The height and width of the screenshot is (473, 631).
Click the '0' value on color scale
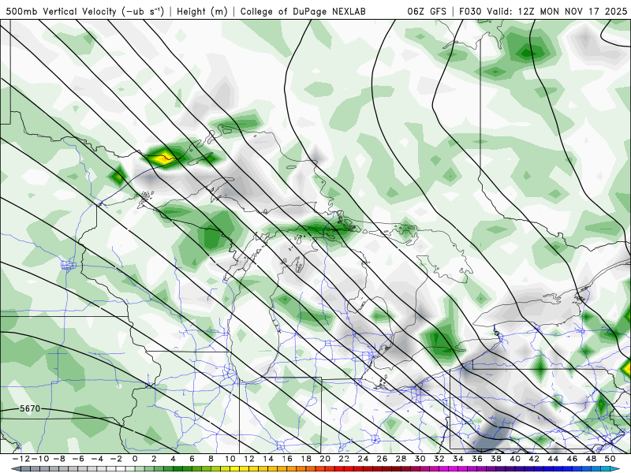135,459
